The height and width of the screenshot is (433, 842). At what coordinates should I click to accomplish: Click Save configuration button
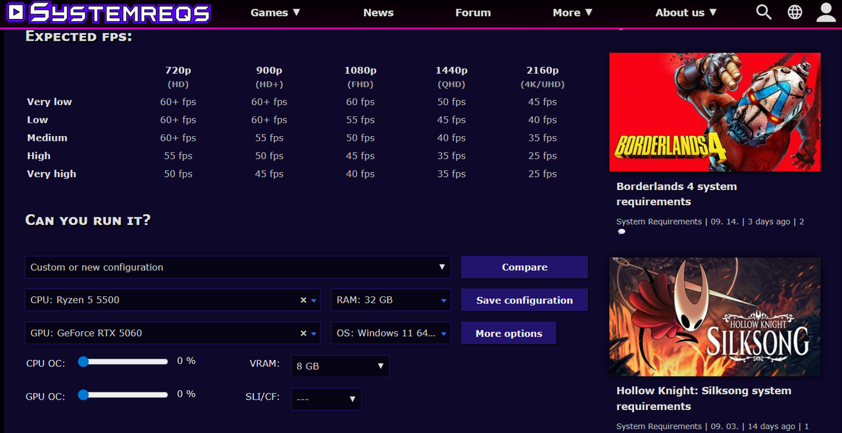[x=524, y=300]
